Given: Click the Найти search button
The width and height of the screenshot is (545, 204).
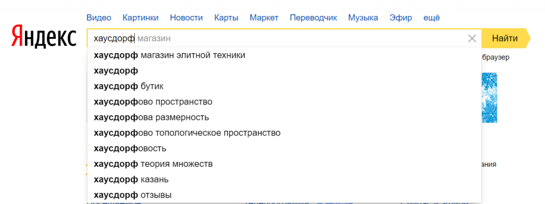Looking at the screenshot, I should [505, 38].
